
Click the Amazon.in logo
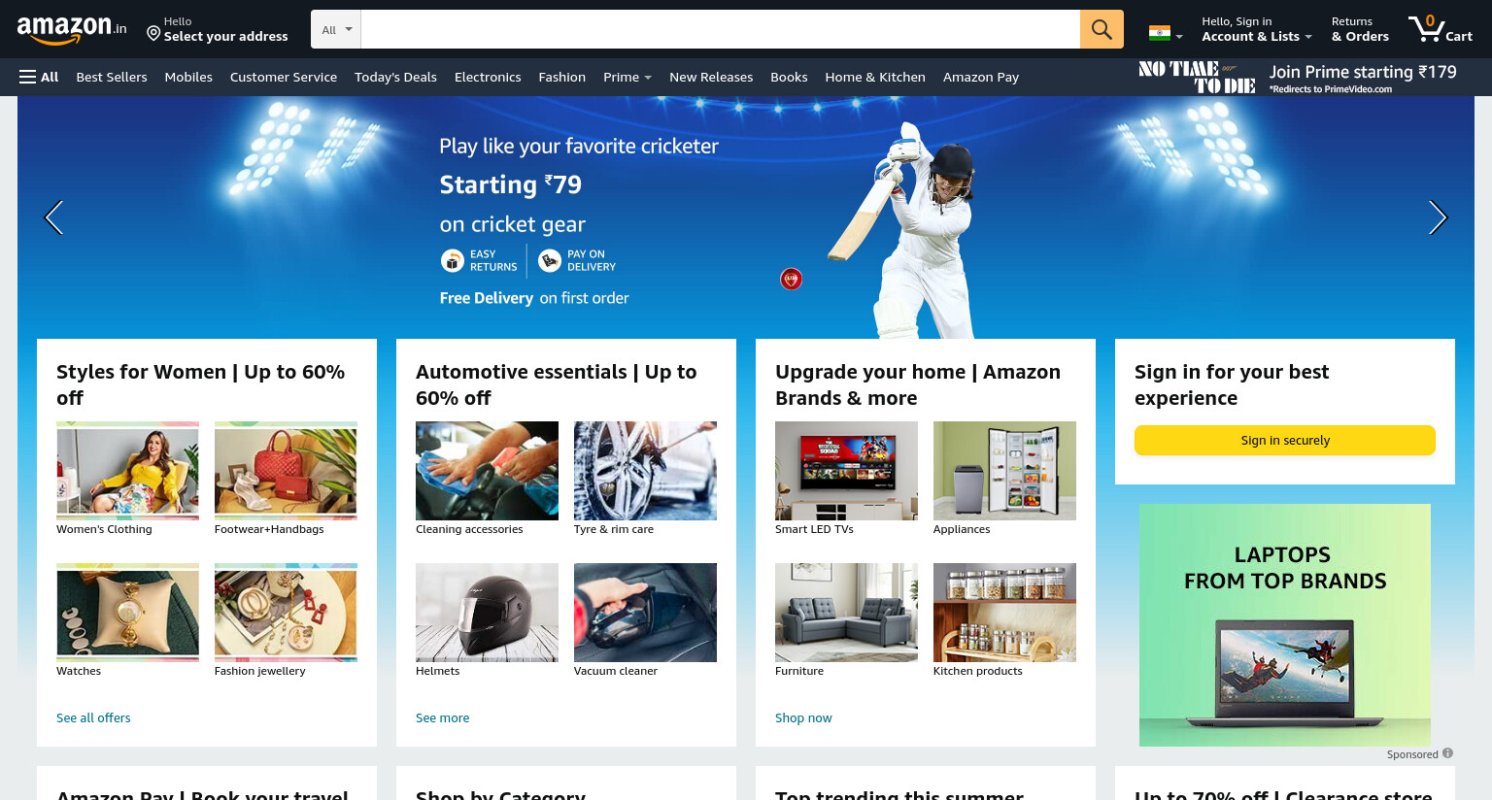(72, 29)
